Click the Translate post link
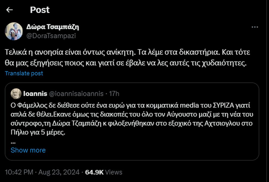The width and height of the screenshot is (269, 182). tap(24, 73)
